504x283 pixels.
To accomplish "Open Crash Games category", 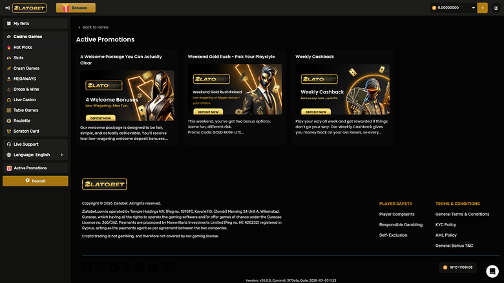I will coord(36,68).
